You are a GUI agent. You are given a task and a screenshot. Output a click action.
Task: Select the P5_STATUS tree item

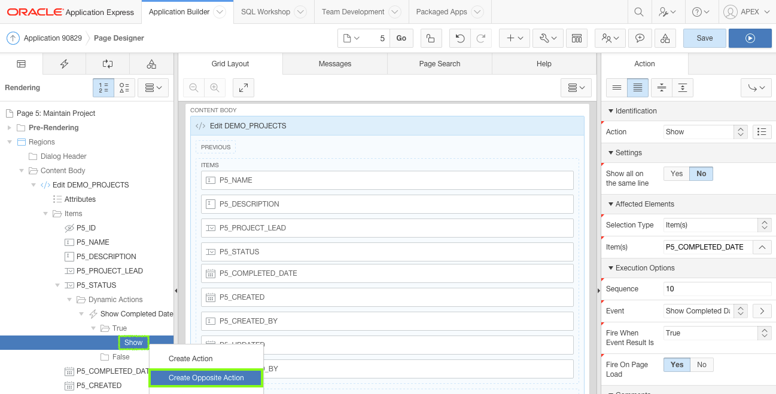96,285
